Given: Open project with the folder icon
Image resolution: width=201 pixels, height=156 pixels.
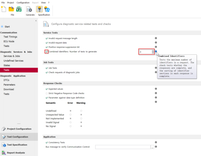Looking at the screenshot, I should click(x=11, y=9).
